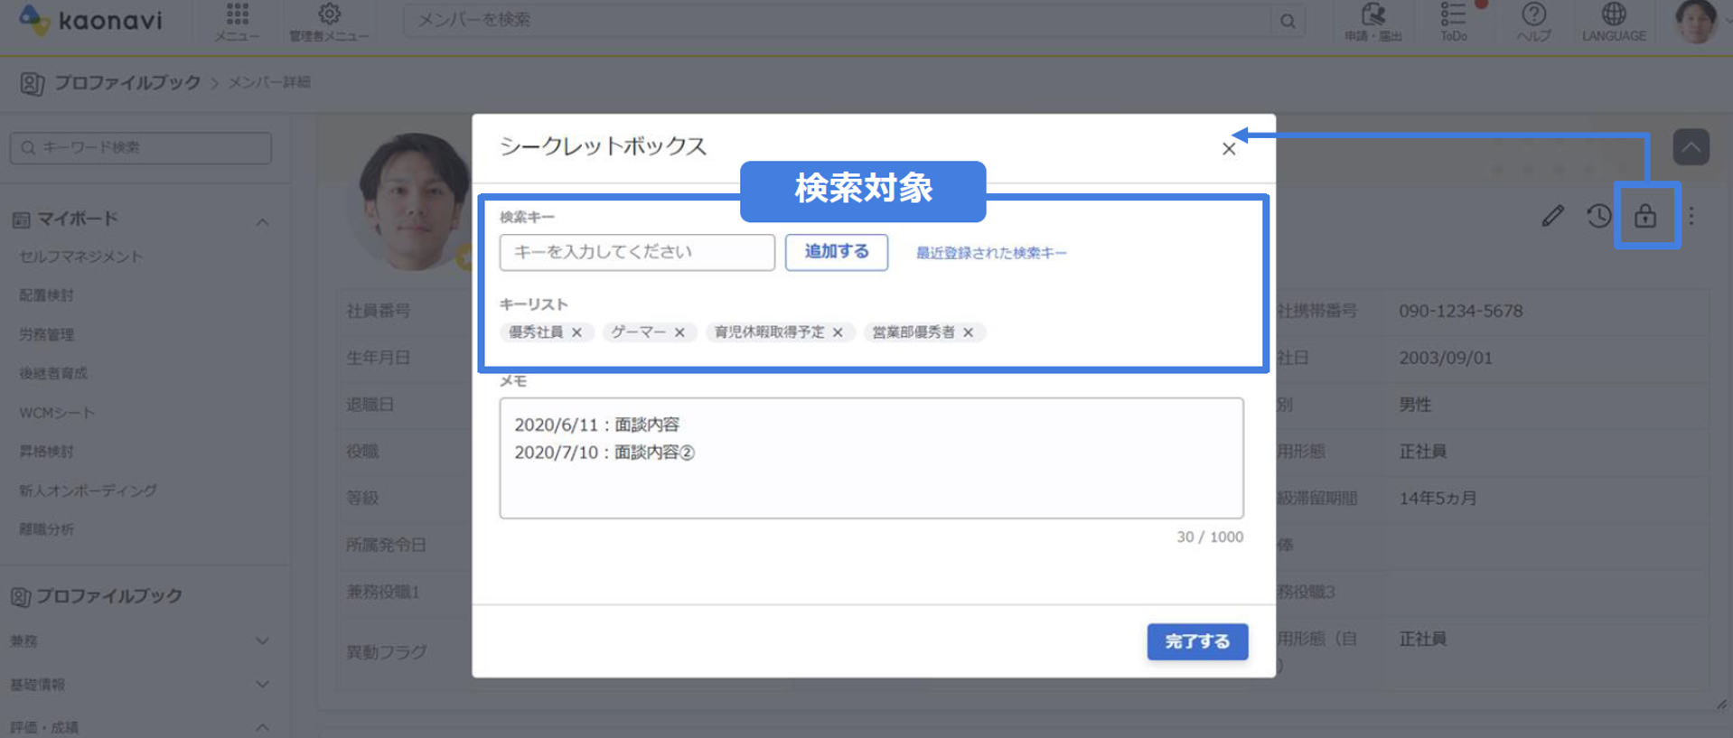Open 配置検討 in sidebar
Viewport: 1733px width, 738px height.
(x=46, y=295)
